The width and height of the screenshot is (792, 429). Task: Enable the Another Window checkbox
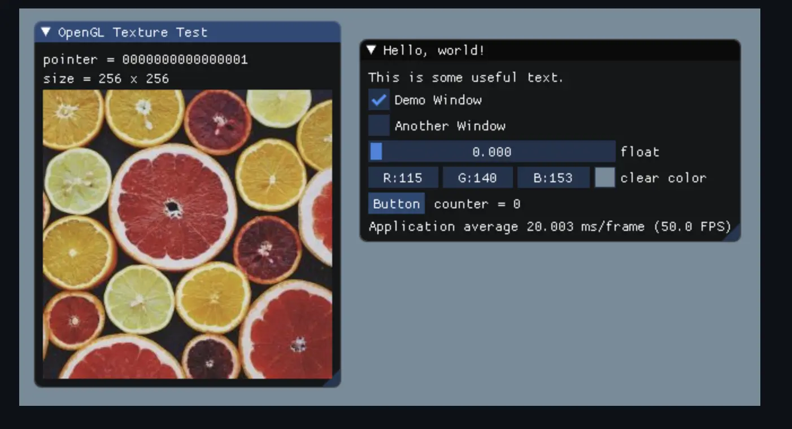click(x=379, y=126)
